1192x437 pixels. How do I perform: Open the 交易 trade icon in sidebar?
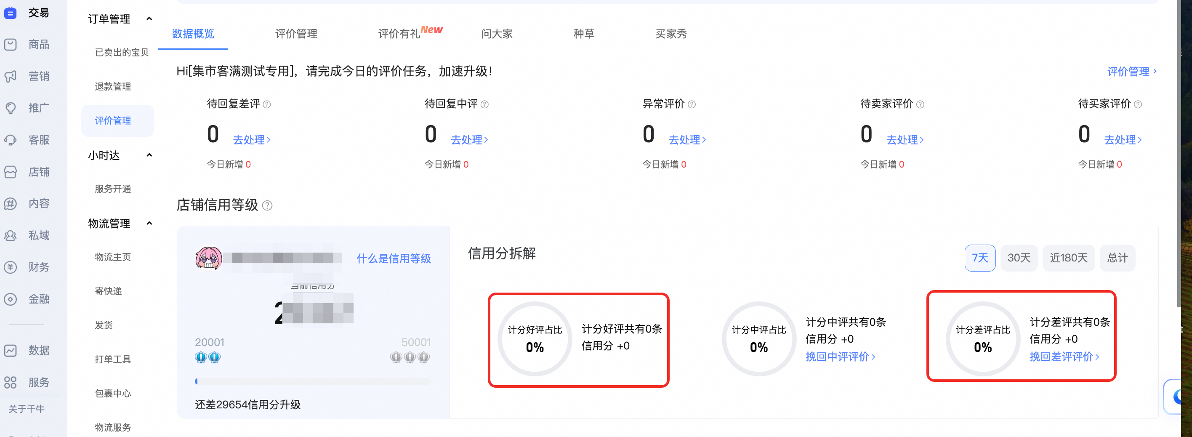10,13
